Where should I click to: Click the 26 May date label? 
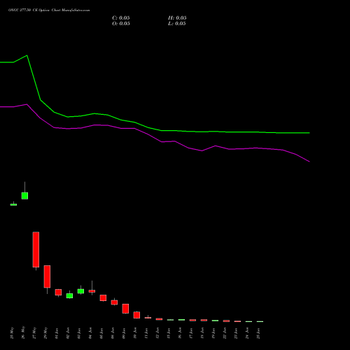tap(23, 333)
